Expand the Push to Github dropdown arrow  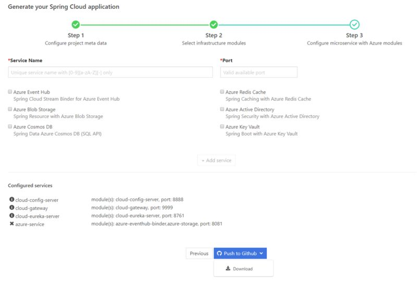(x=260, y=253)
